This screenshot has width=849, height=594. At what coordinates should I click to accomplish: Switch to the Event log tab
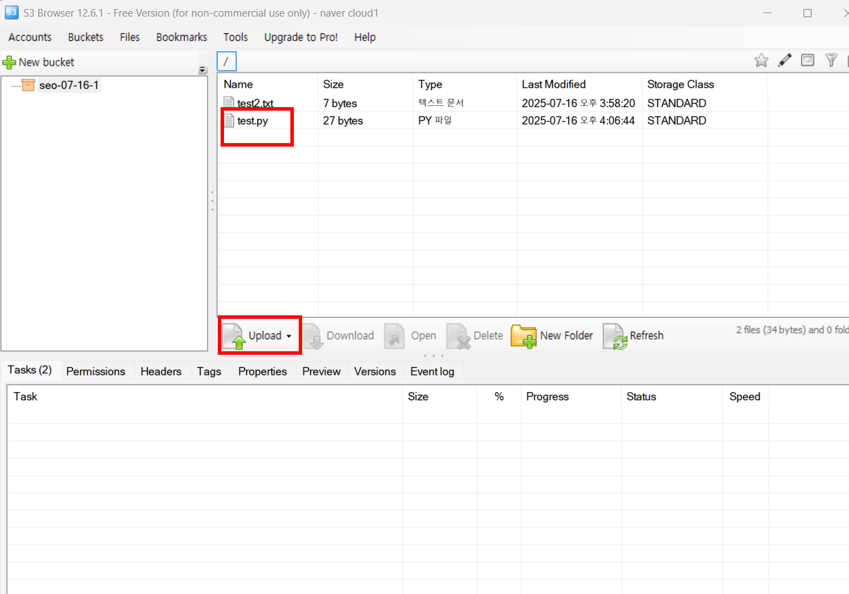(x=432, y=371)
